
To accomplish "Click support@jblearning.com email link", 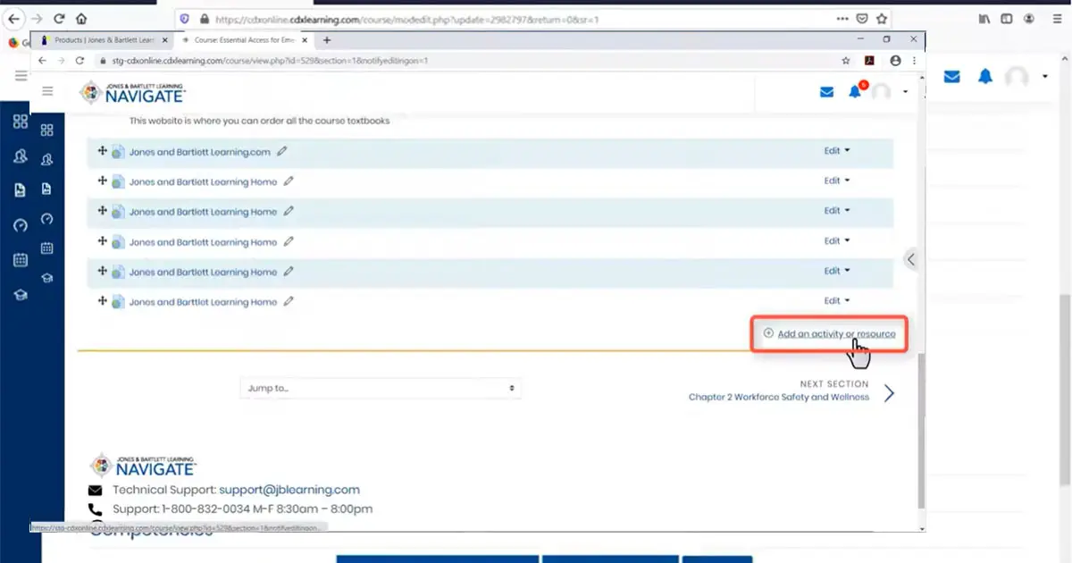I will 289,490.
